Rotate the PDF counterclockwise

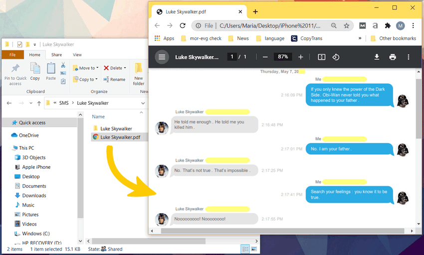336,57
